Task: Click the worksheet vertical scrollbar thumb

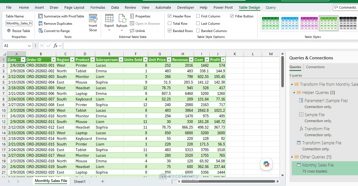Action: [282, 72]
